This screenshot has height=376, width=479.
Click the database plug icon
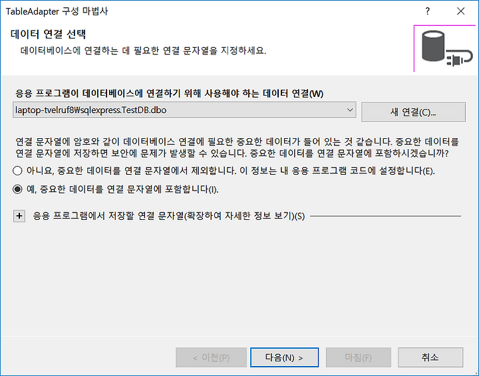pyautogui.click(x=446, y=48)
